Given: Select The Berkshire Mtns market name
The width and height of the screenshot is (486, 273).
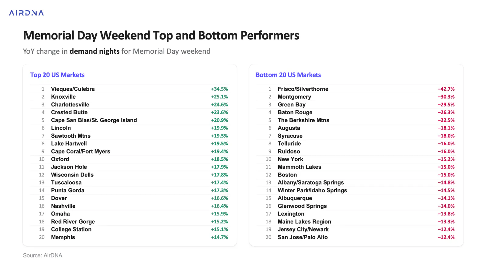Looking at the screenshot, I should click(303, 120).
